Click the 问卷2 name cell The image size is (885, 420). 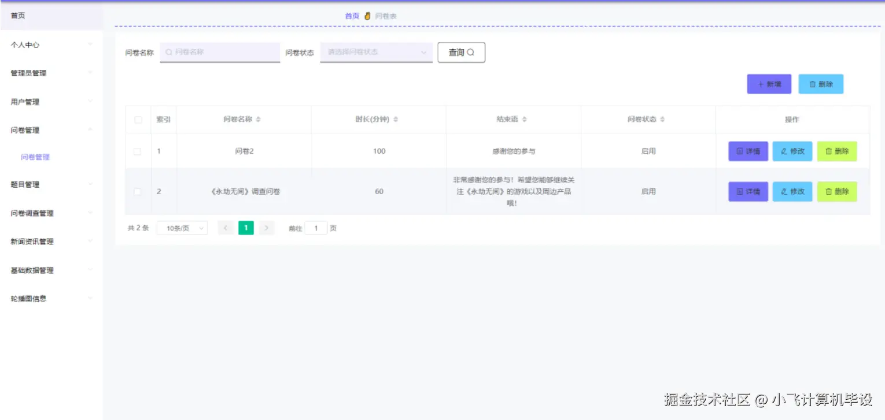point(244,151)
